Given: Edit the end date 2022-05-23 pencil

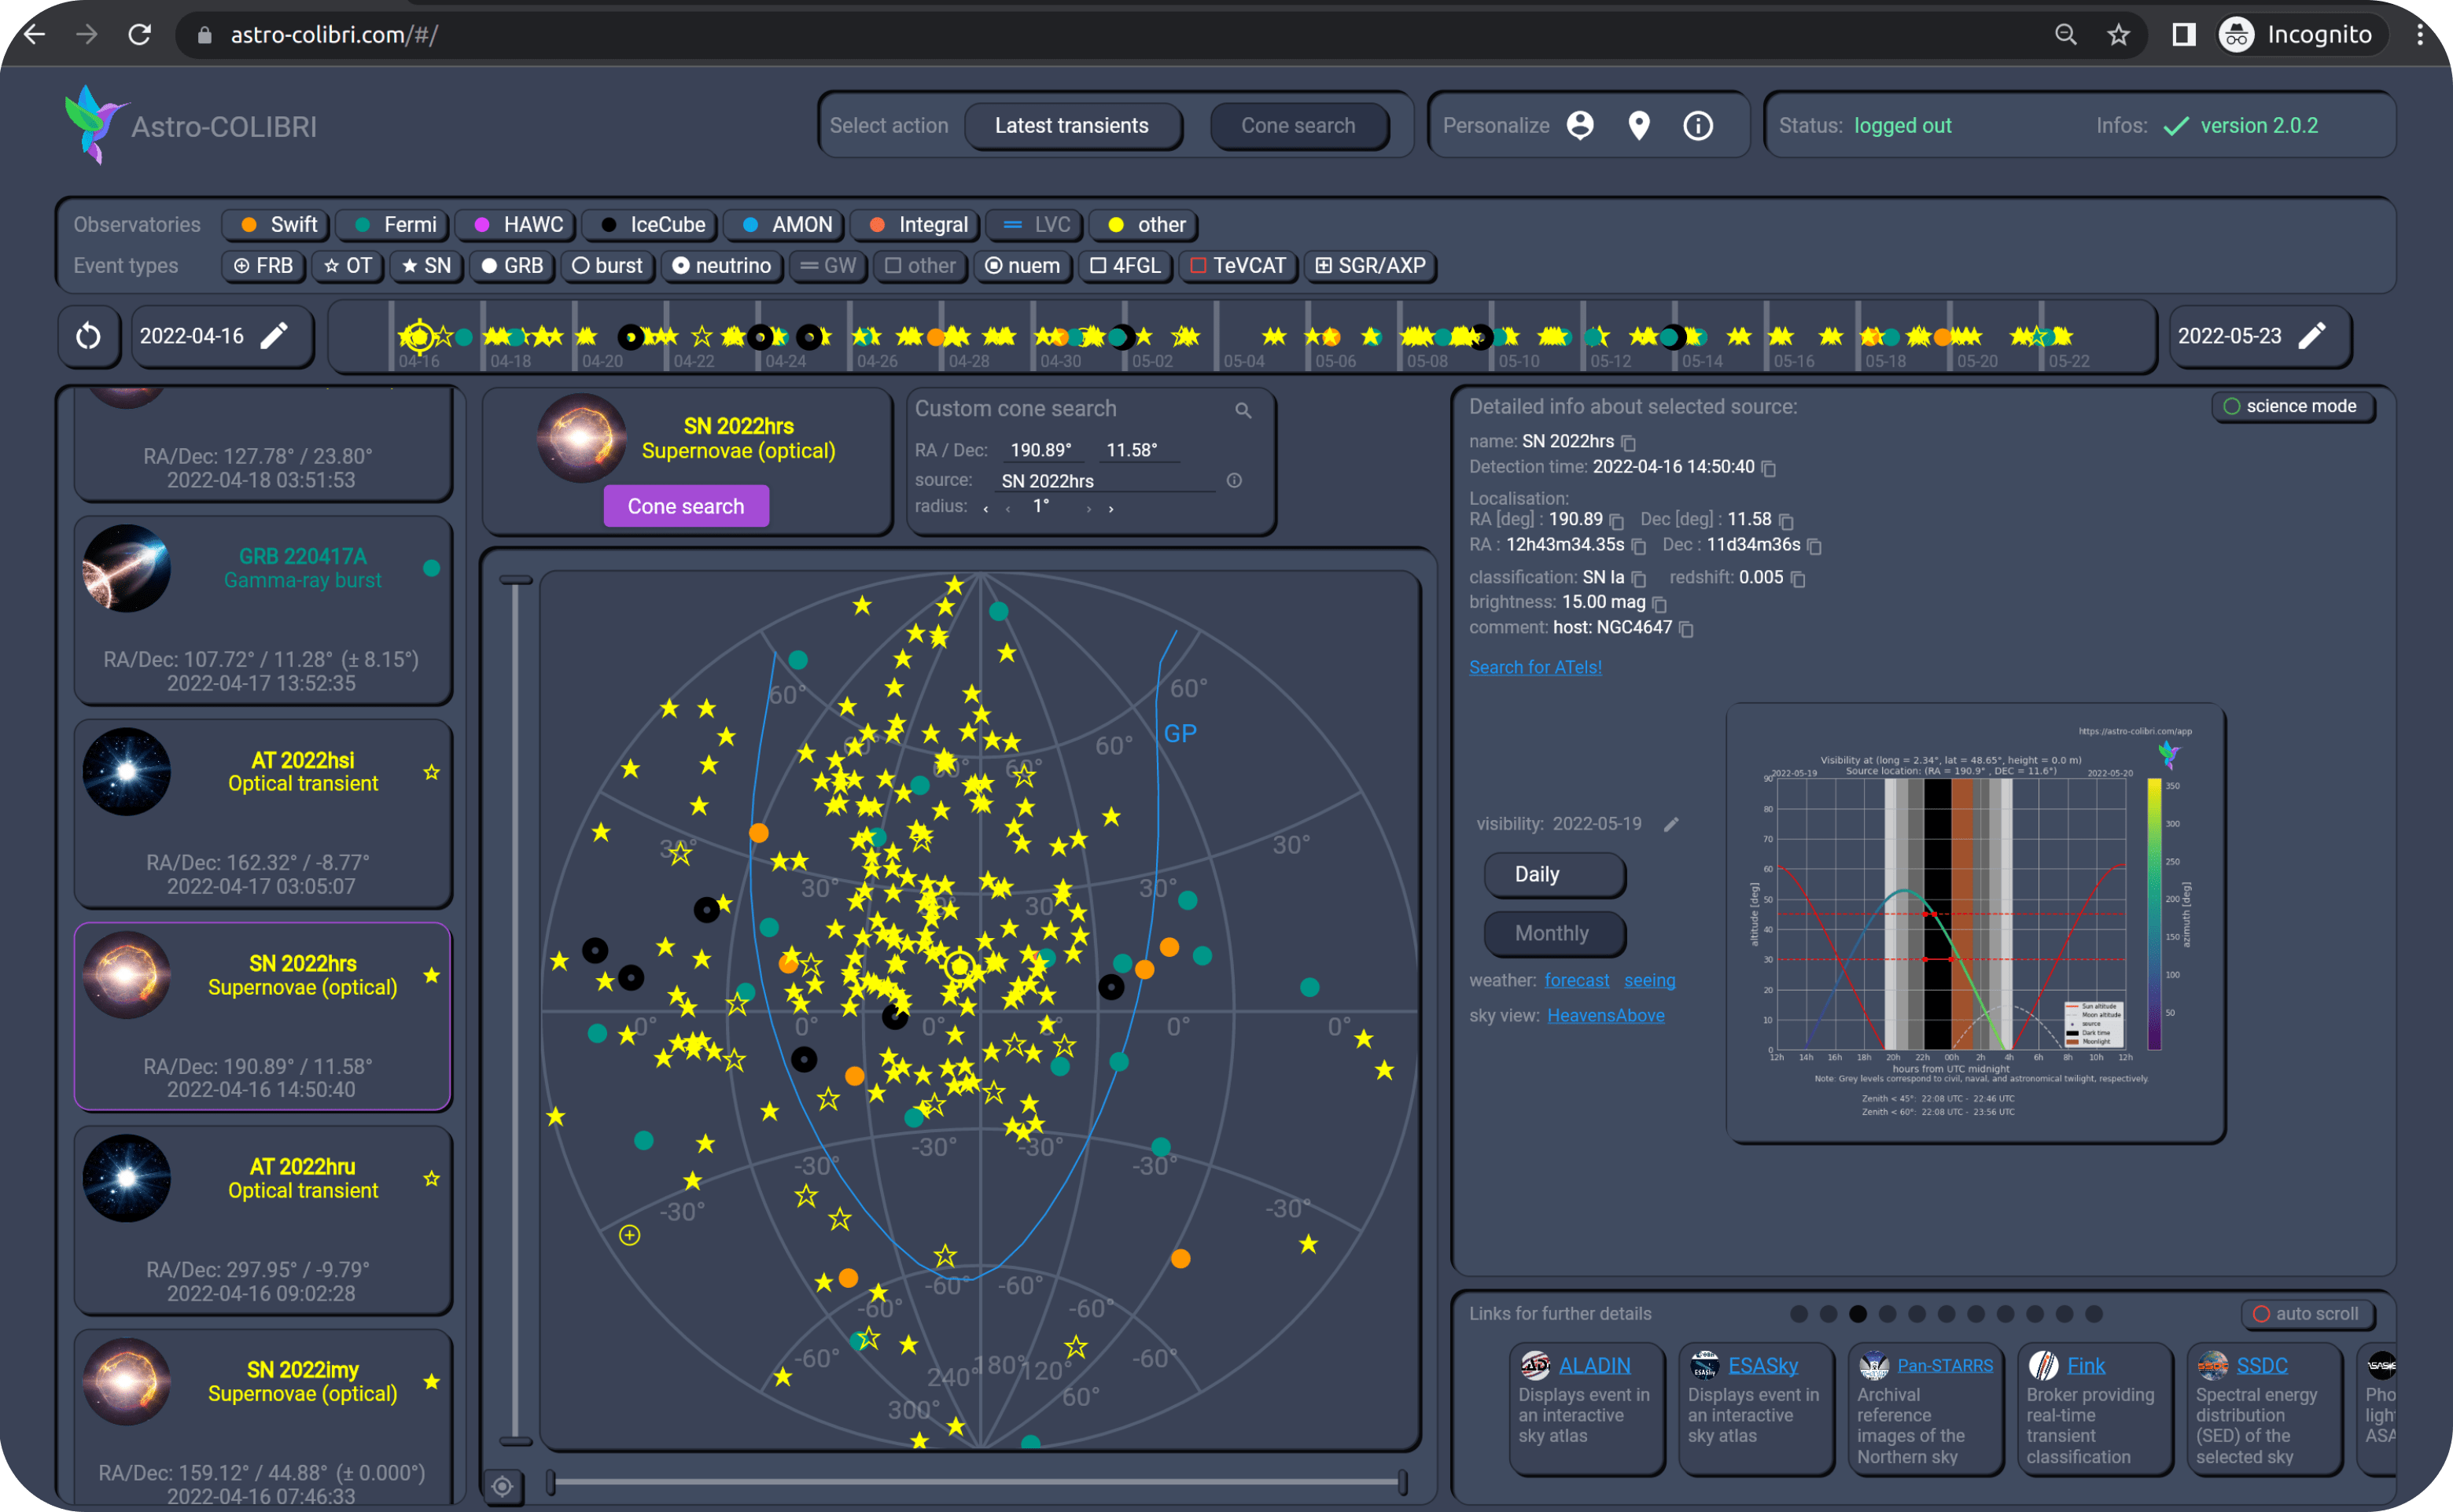Looking at the screenshot, I should pos(2312,336).
